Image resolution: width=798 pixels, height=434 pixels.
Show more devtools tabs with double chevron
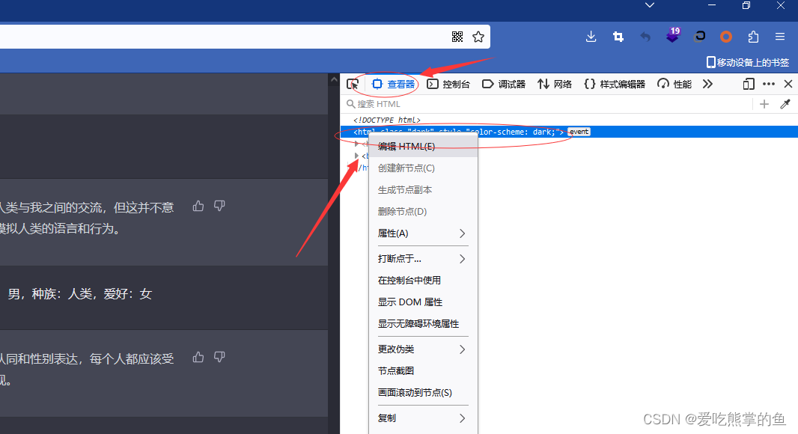tap(707, 84)
